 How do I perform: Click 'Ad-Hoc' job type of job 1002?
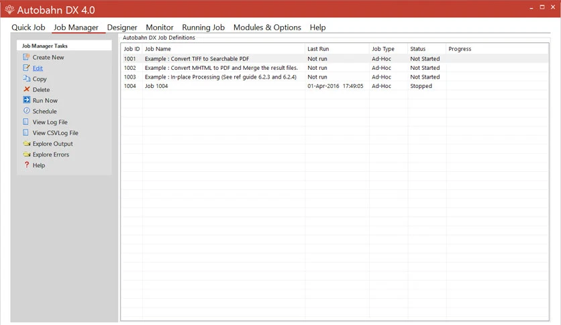tap(381, 68)
